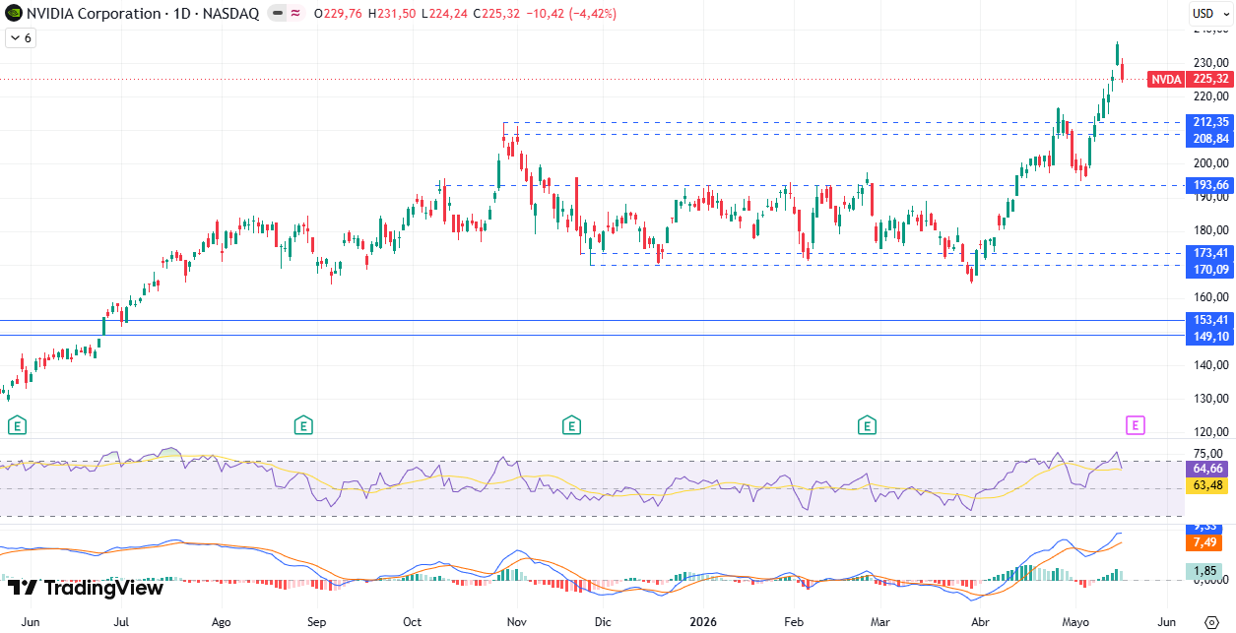Click the orange MACD signal value 7,49
Screen dimensions: 1236x633
pos(1206,542)
